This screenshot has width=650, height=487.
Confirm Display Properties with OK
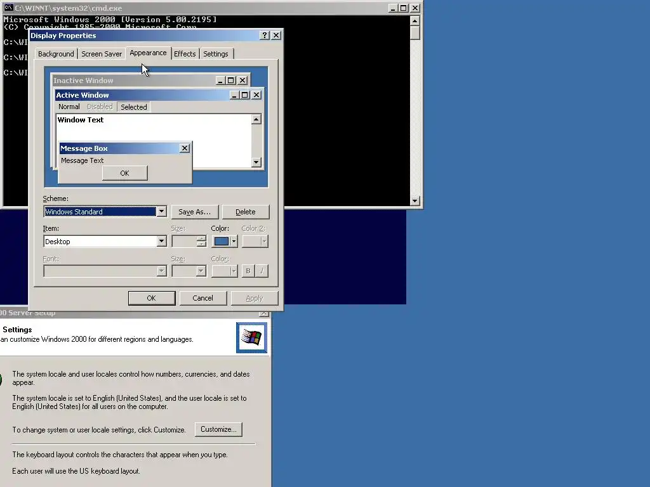tap(152, 298)
